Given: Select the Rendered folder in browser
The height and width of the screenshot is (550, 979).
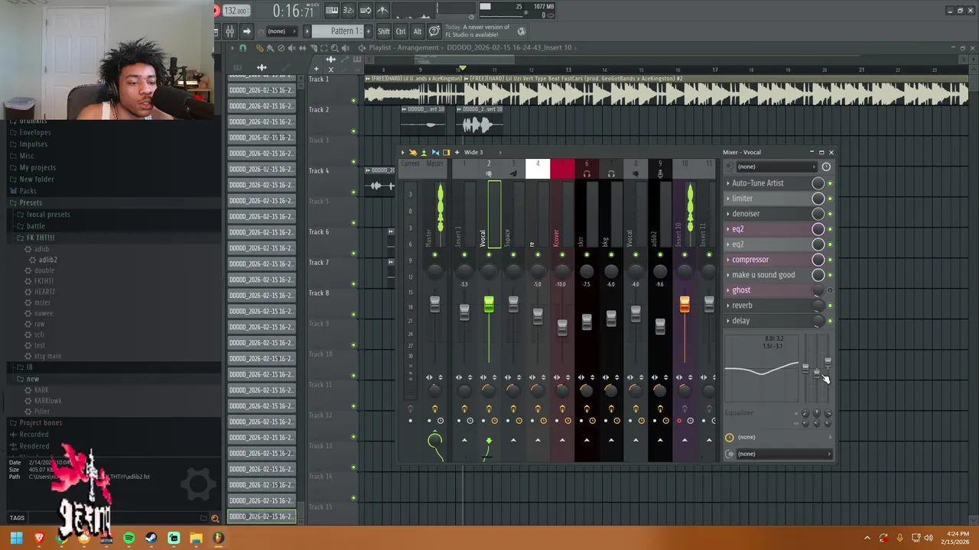Looking at the screenshot, I should click(34, 446).
